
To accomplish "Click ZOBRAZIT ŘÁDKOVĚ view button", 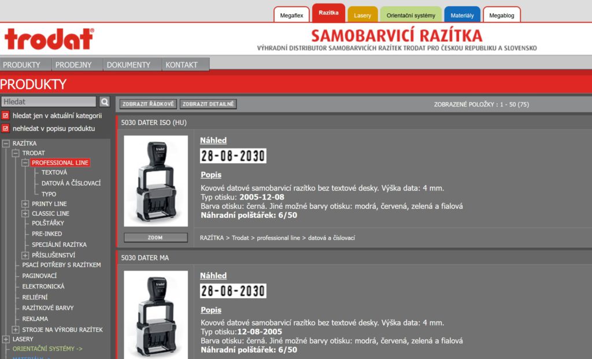I will point(148,104).
